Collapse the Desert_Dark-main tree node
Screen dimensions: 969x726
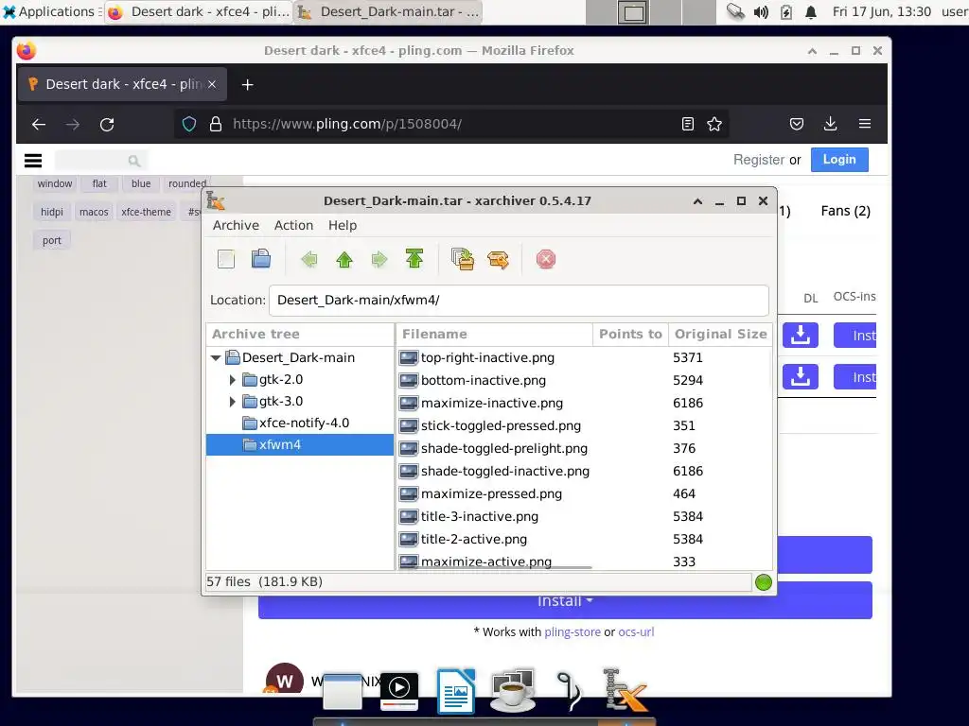pos(216,357)
